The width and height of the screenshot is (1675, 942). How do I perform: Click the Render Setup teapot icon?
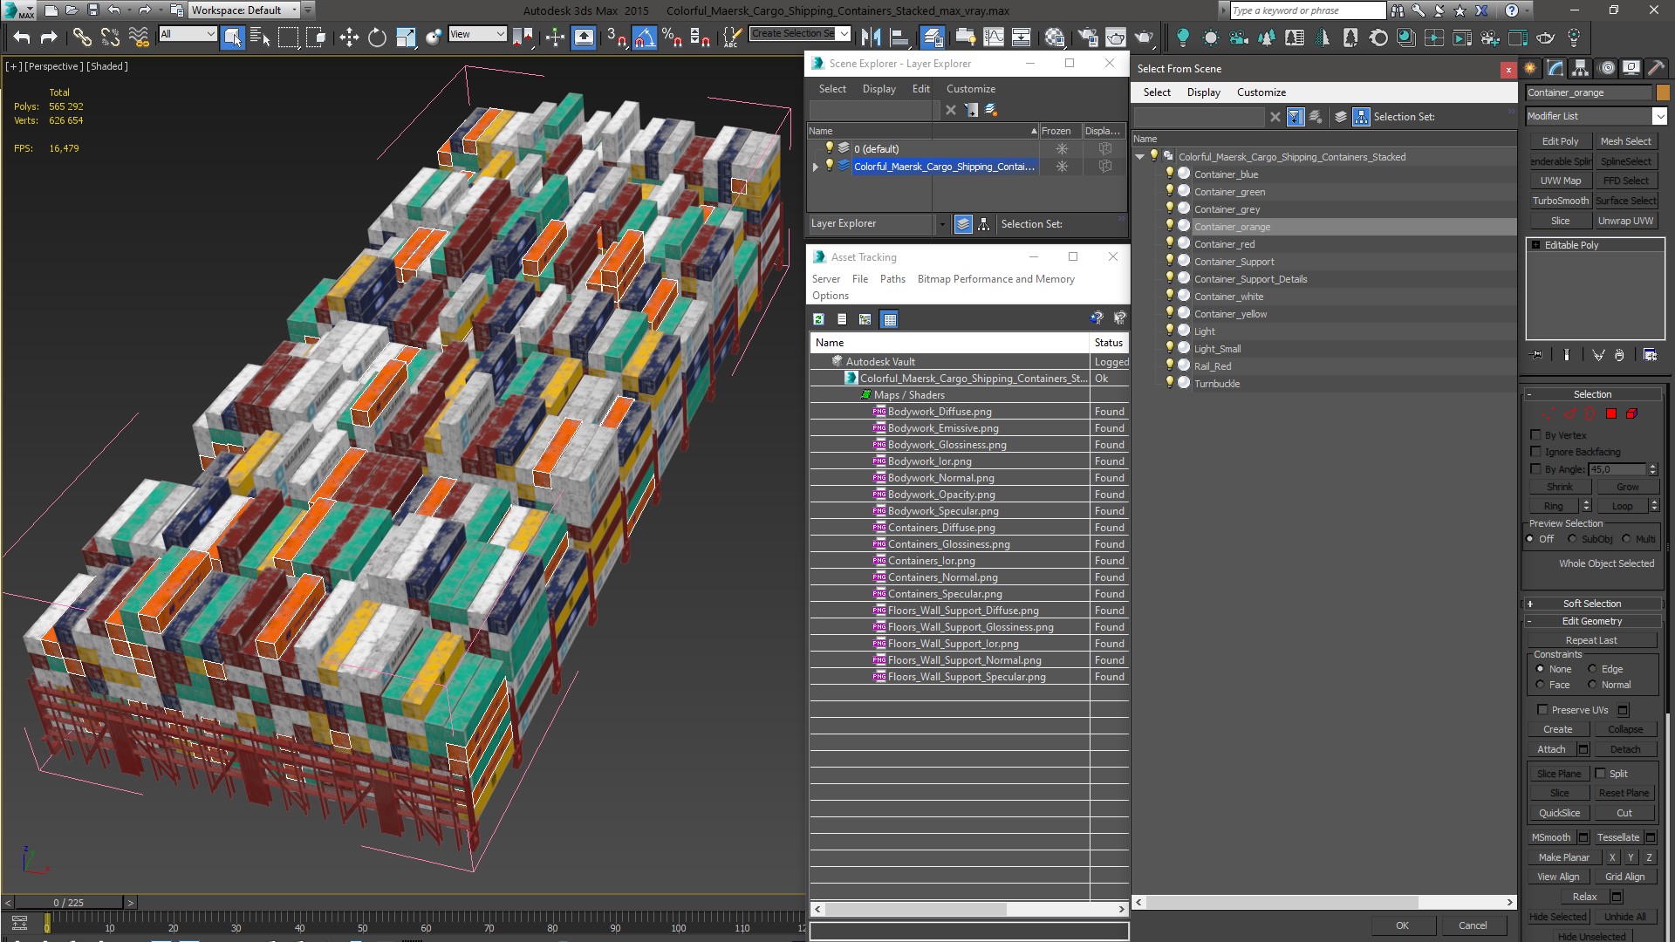1087,37
